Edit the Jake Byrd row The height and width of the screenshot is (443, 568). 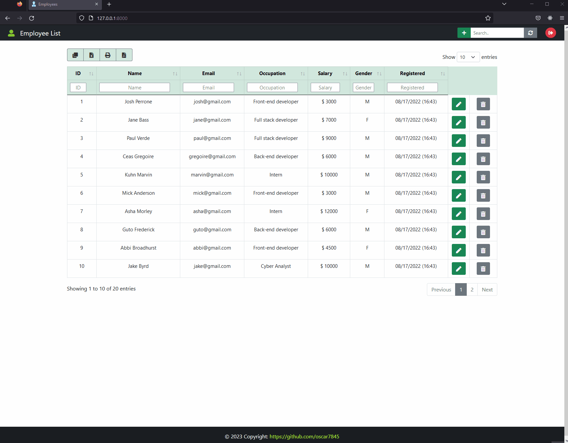click(x=458, y=269)
